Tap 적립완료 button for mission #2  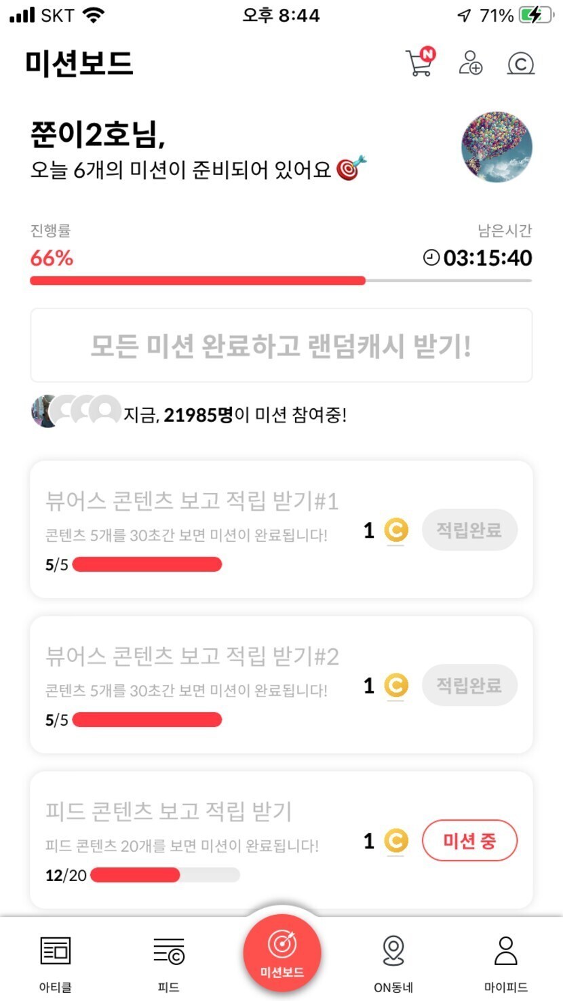click(x=469, y=686)
